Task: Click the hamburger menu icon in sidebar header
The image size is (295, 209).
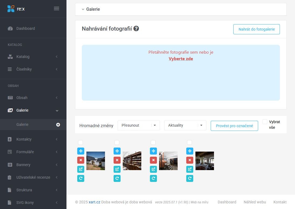Action: [57, 9]
